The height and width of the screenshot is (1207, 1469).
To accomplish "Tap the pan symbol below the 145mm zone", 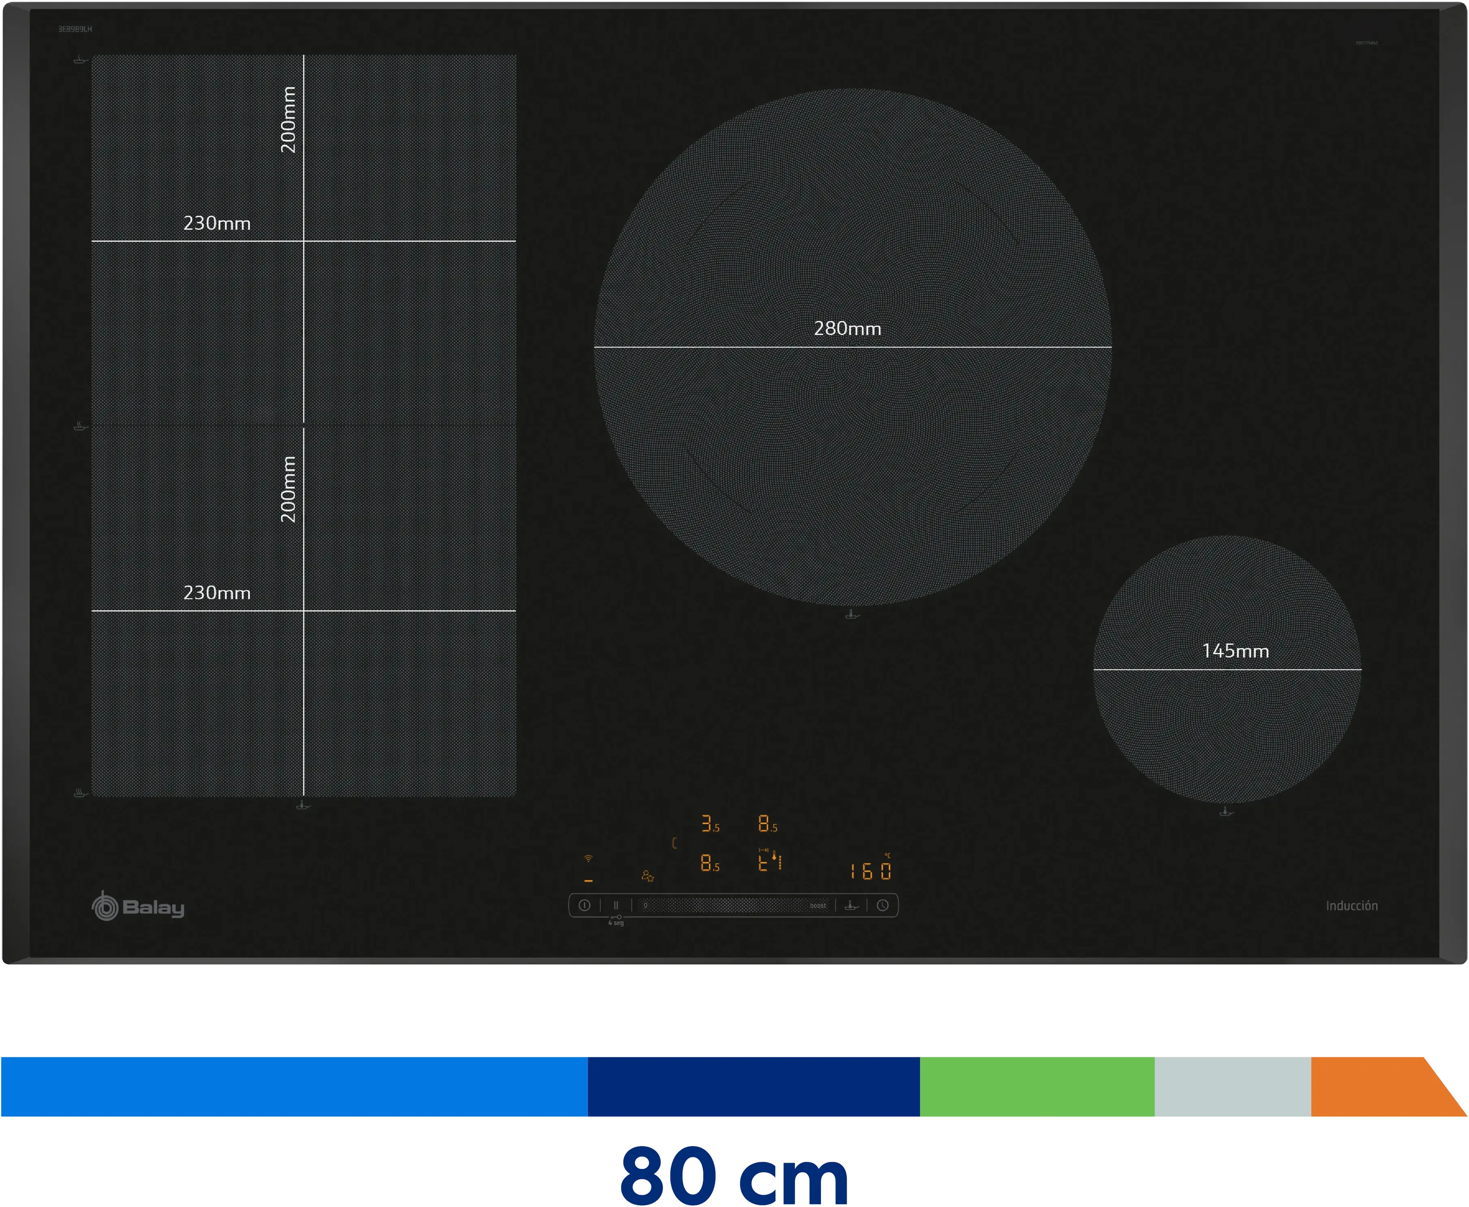I will click(1226, 812).
